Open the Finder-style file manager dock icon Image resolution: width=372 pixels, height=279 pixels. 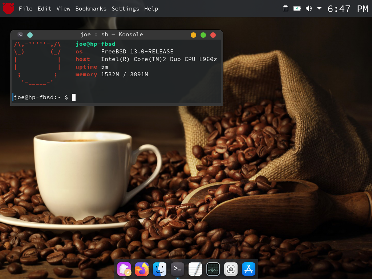[159, 269]
